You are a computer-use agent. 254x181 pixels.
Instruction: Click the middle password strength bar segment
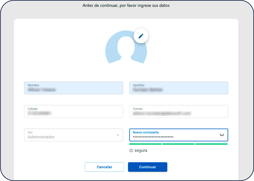tap(178, 144)
